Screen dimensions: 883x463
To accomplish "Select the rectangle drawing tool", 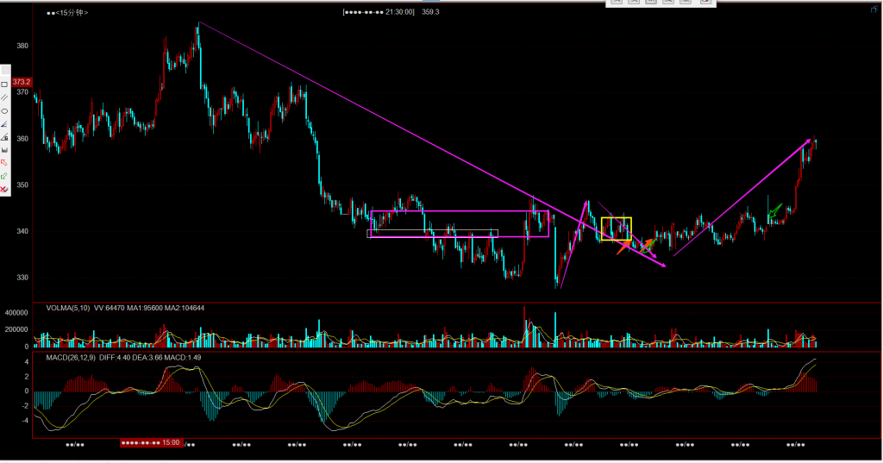I will point(4,84).
